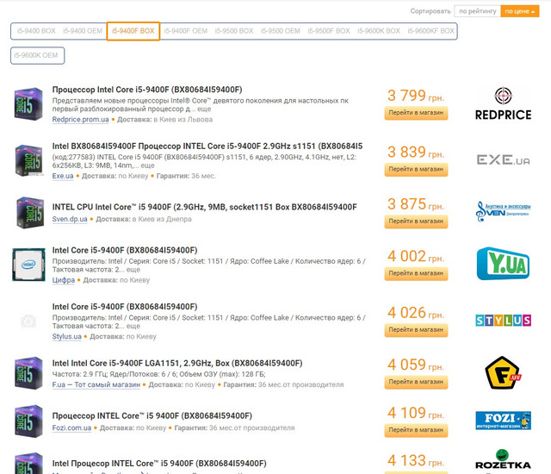Select the i5-9600K OEM tab

(38, 55)
